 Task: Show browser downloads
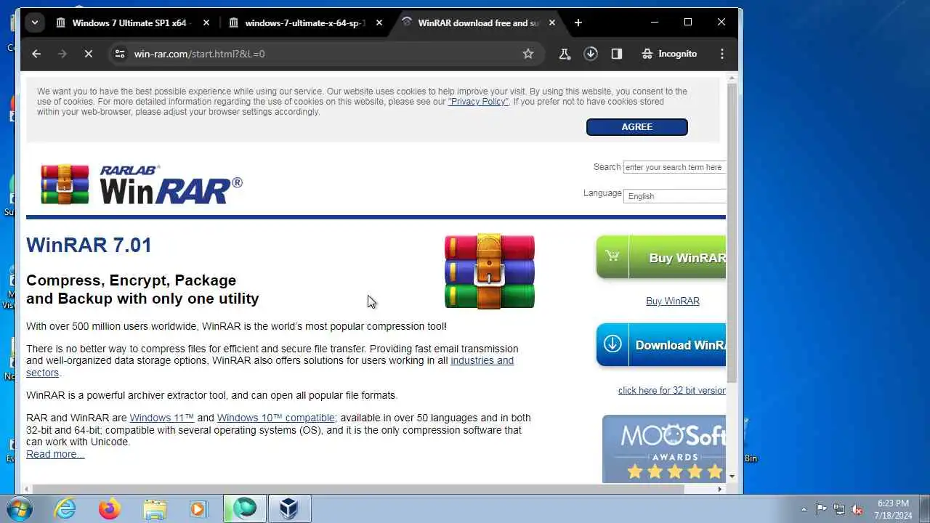[591, 54]
